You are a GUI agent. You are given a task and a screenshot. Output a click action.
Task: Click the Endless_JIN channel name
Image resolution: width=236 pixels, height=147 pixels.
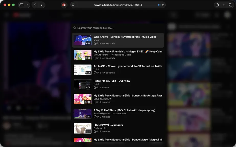100,128
